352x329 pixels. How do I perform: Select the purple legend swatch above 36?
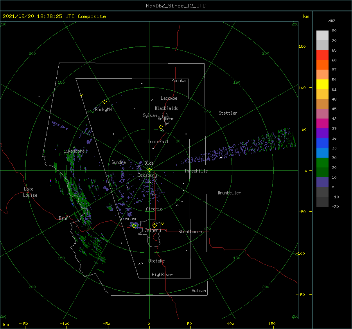click(x=322, y=133)
